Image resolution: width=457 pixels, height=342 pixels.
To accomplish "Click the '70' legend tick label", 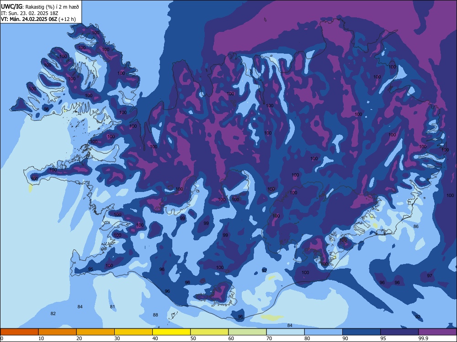I will [269, 338].
